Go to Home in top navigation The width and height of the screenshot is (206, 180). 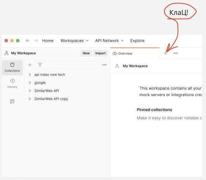coord(48,41)
